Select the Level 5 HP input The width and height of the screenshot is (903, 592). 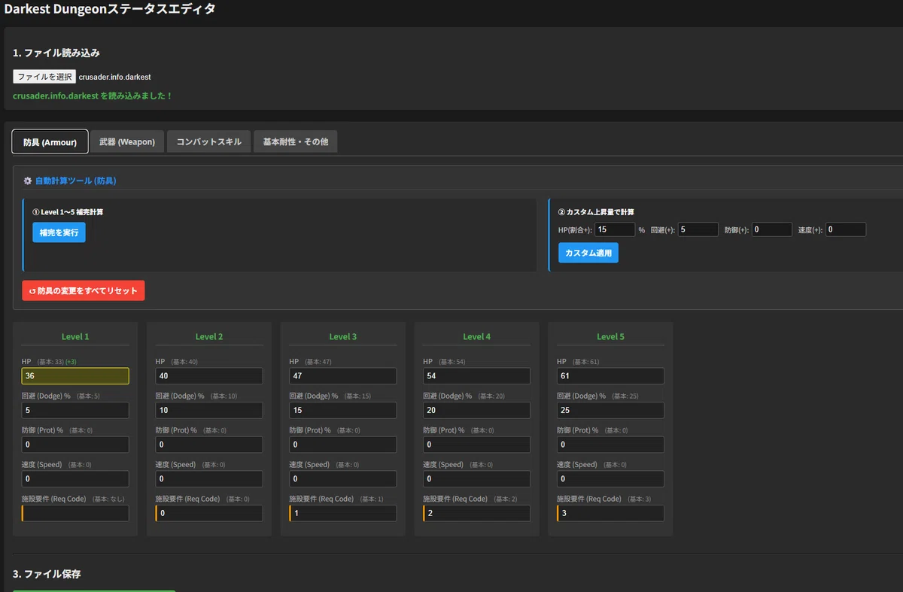611,376
